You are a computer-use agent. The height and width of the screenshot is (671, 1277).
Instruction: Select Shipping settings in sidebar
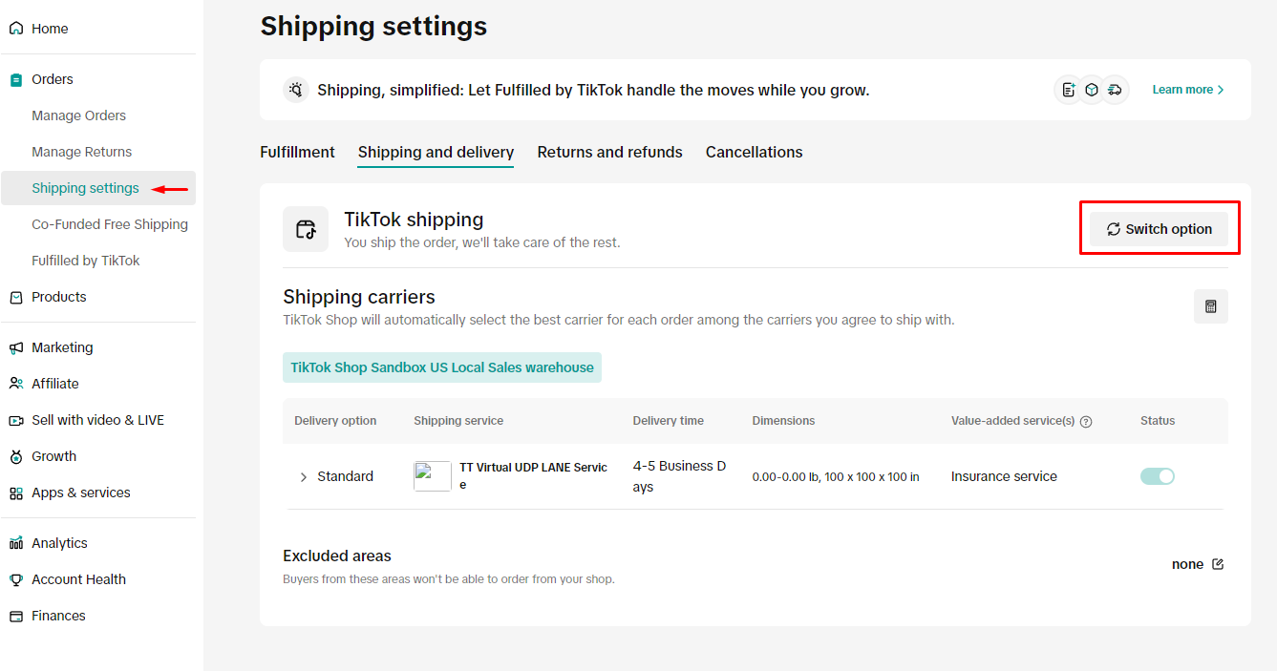tap(98, 188)
